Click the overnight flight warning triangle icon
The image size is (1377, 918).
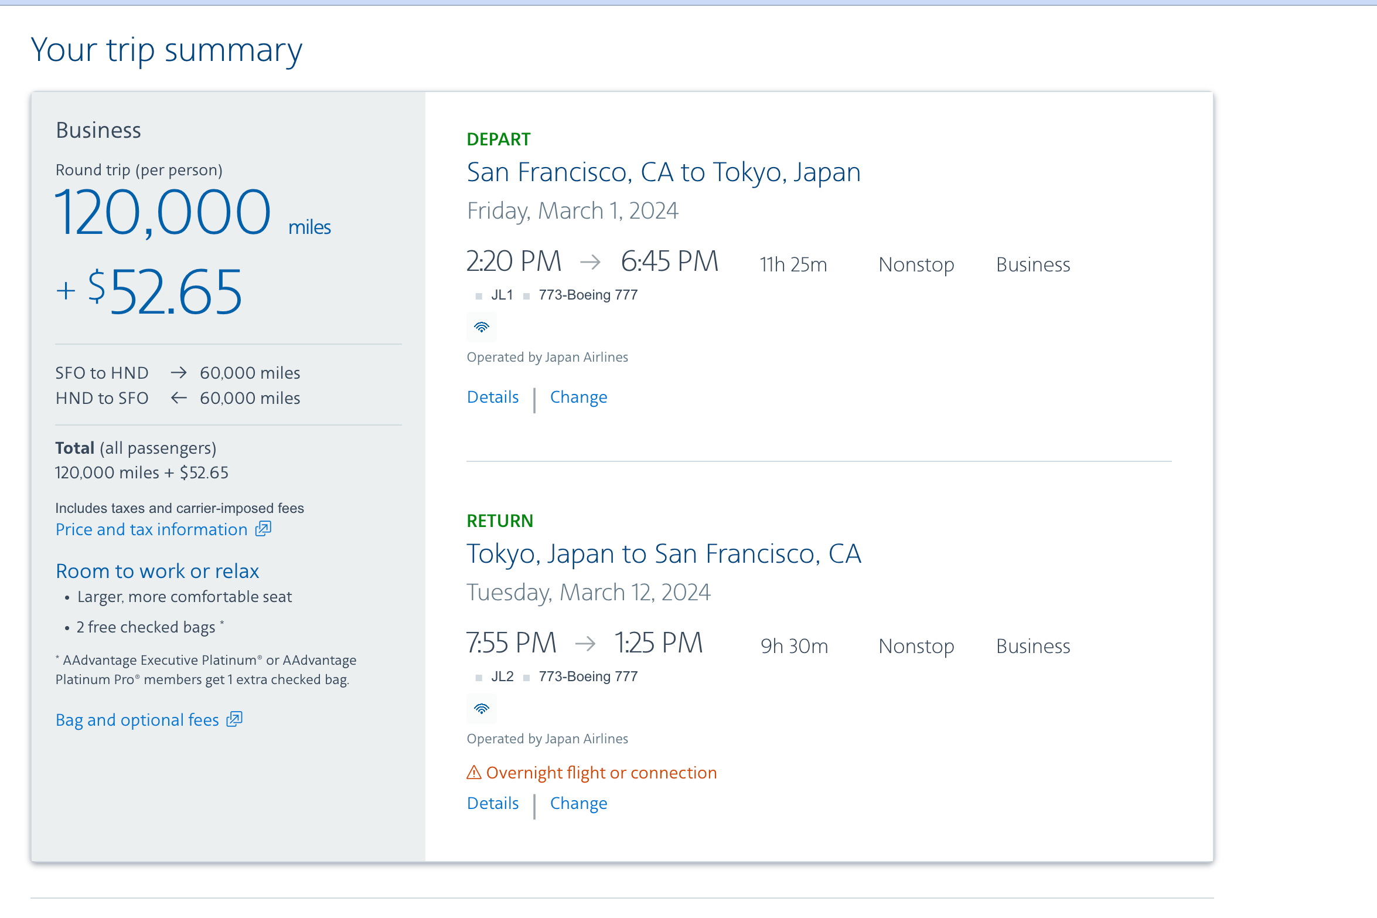(x=473, y=773)
